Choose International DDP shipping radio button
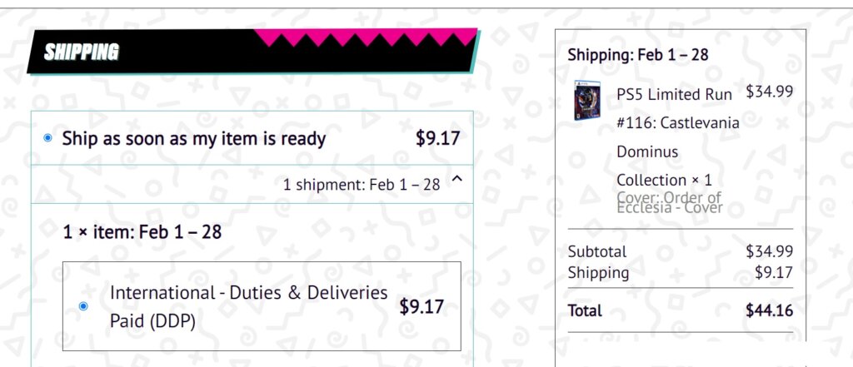 click(x=83, y=306)
